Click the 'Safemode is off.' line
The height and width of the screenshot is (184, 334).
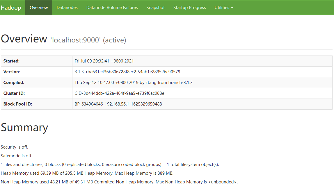click(x=17, y=156)
